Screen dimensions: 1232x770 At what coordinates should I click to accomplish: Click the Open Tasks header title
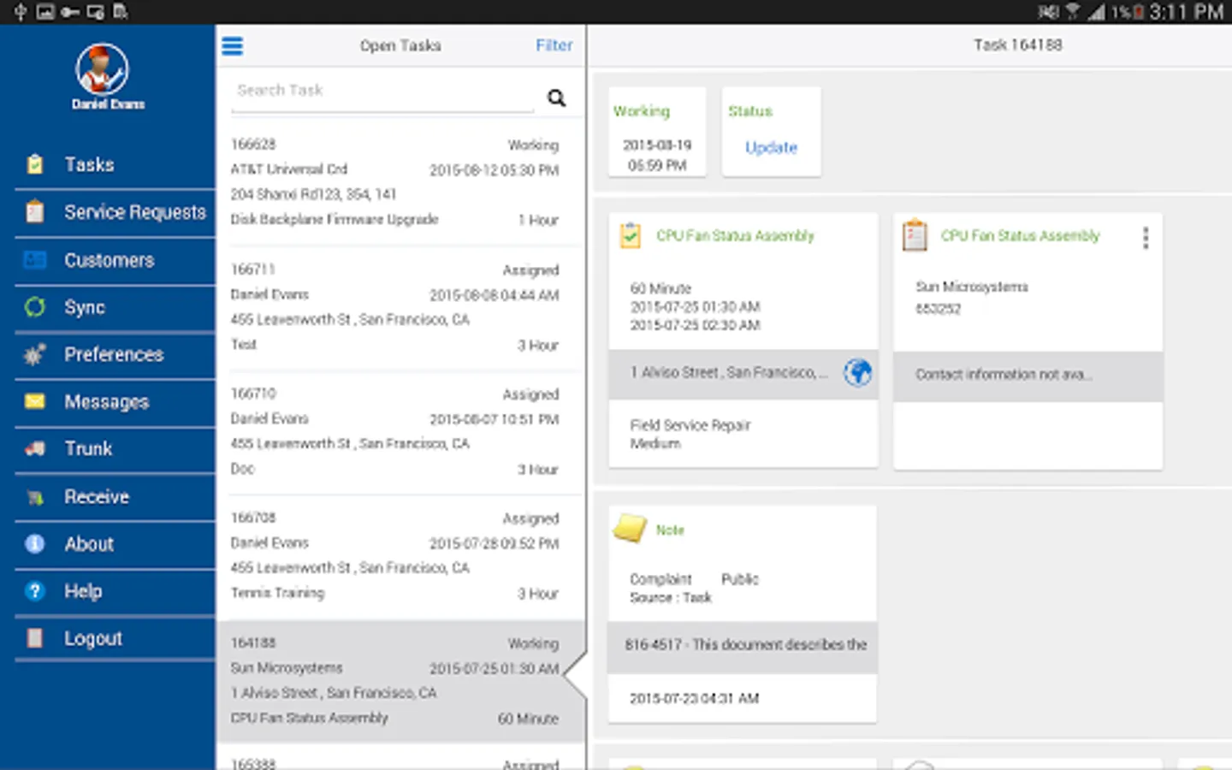click(x=400, y=45)
